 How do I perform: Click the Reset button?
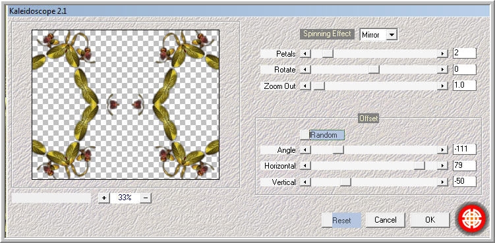341,220
